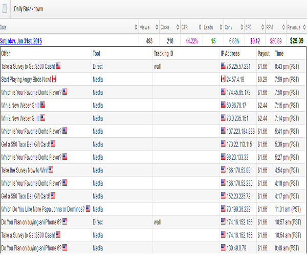Click US flag beside IP 73.0.235.151
307x255 pixels.
coord(223,118)
